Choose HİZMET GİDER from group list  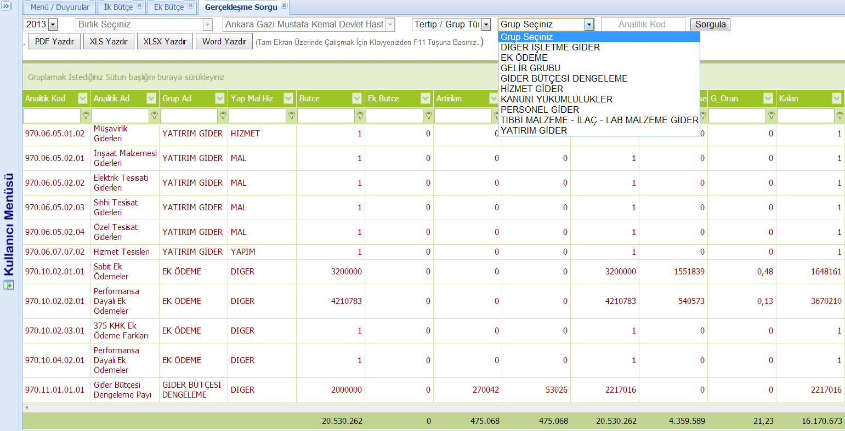599,89
